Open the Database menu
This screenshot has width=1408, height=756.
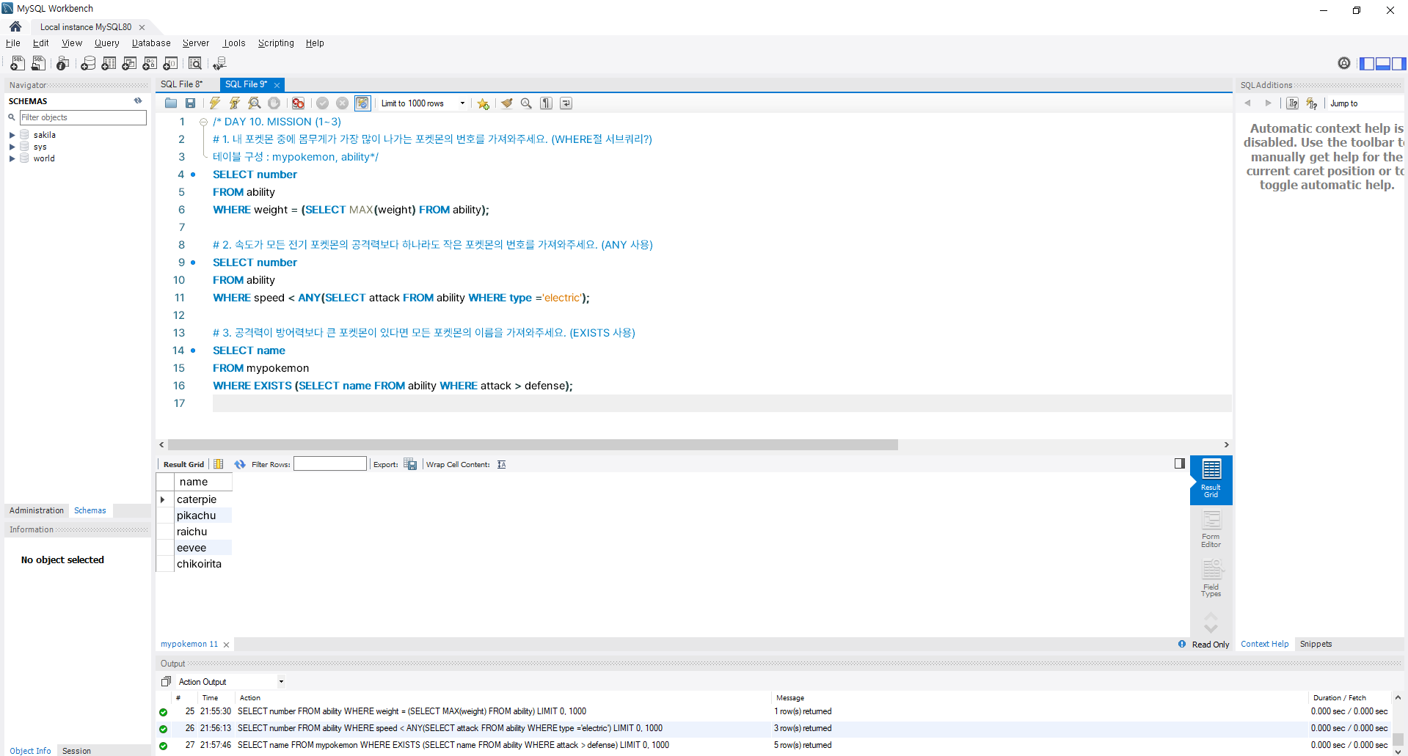[x=151, y=43]
